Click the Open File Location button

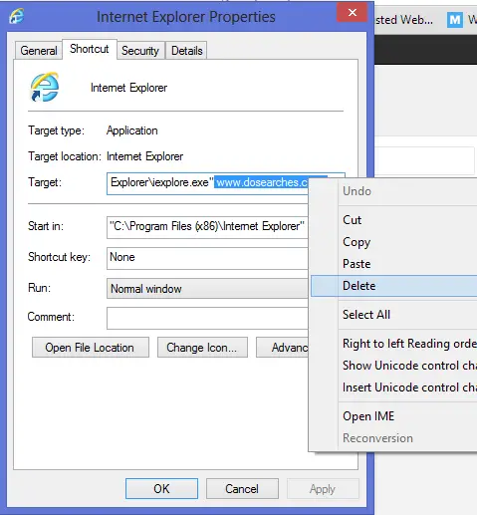pyautogui.click(x=91, y=348)
